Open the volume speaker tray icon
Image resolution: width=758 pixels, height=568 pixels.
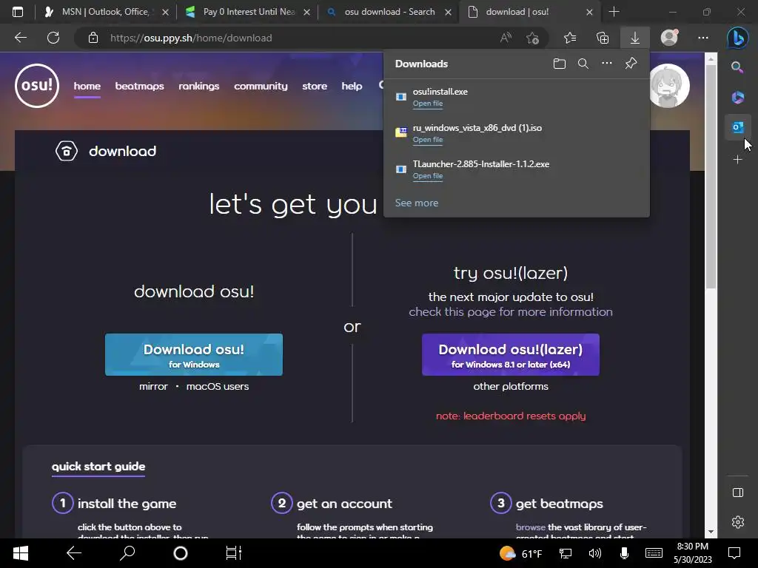pos(594,553)
